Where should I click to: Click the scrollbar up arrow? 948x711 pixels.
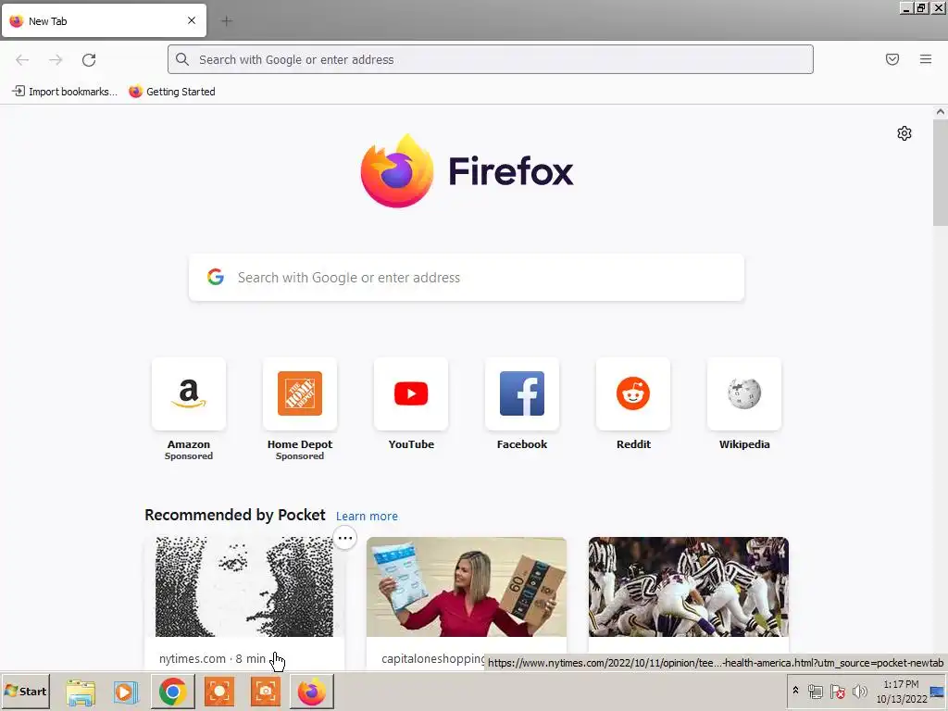tap(941, 112)
